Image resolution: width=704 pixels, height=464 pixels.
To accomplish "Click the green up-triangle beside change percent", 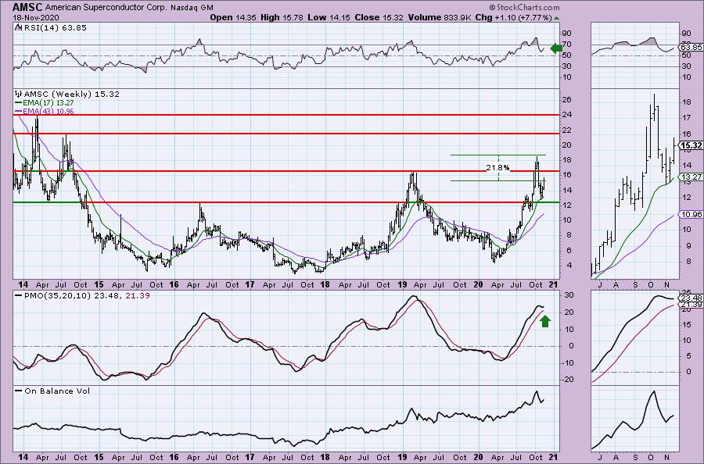I will click(557, 18).
